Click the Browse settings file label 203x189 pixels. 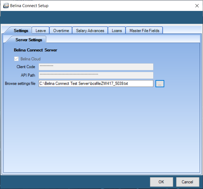(20, 83)
